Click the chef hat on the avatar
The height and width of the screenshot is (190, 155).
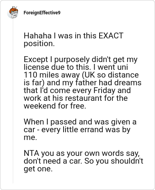(x=14, y=7)
